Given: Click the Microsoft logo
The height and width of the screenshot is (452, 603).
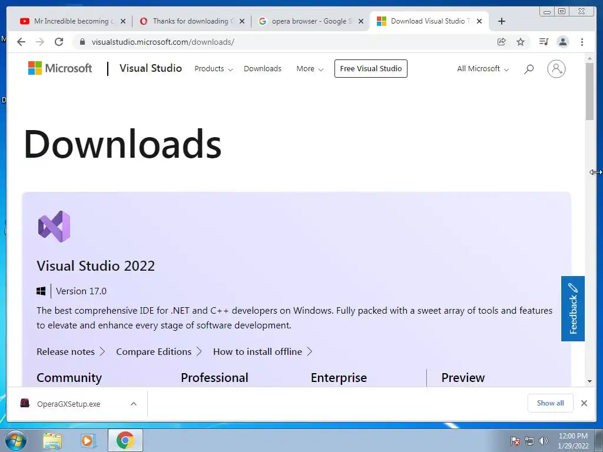Looking at the screenshot, I should (60, 68).
